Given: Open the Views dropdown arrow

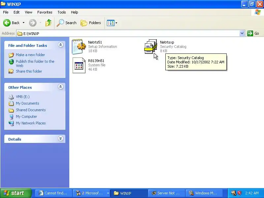Looking at the screenshot, I should 116,23.
